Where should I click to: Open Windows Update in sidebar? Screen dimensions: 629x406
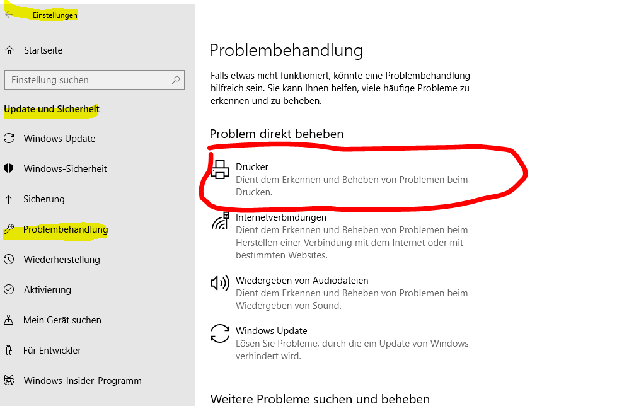(x=59, y=139)
